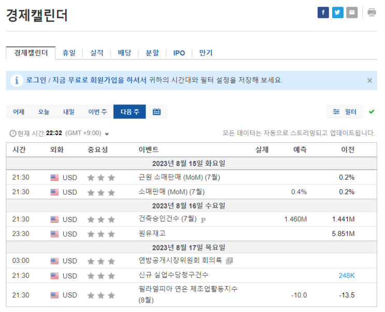This screenshot has width=385, height=312.
Task: Select the 경제캘린더 tab
Action: [x=31, y=53]
